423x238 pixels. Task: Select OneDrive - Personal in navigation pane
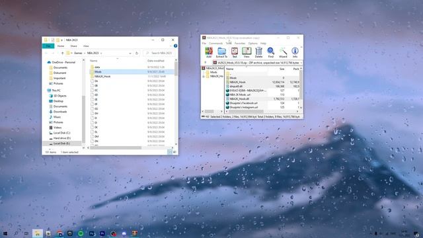[63, 62]
